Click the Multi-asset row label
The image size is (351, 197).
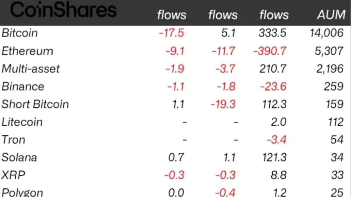[30, 69]
